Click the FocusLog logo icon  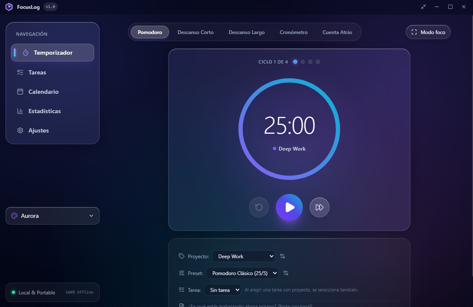[9, 7]
